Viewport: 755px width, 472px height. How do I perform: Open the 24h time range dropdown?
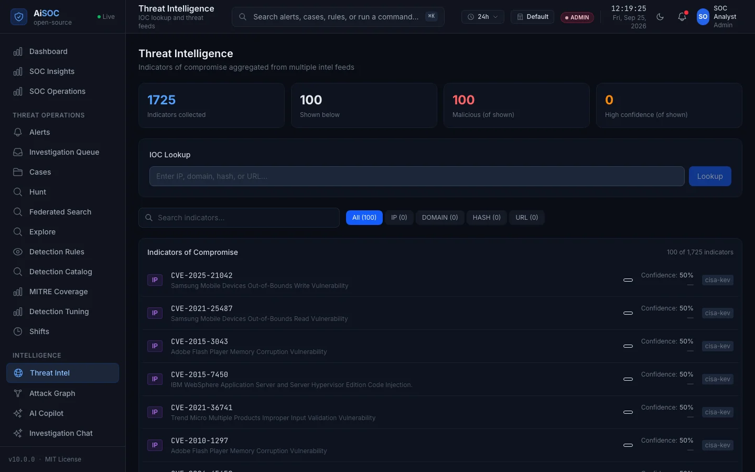(x=483, y=17)
